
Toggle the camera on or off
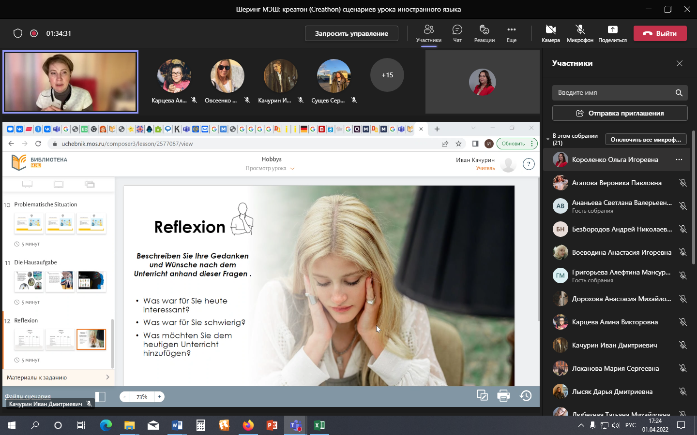point(550,33)
